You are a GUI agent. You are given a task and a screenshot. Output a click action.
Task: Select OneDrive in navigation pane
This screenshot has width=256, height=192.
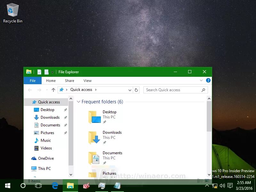(x=46, y=158)
